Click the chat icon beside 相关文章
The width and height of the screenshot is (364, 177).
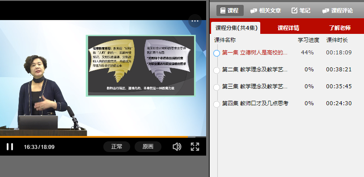[254, 11]
